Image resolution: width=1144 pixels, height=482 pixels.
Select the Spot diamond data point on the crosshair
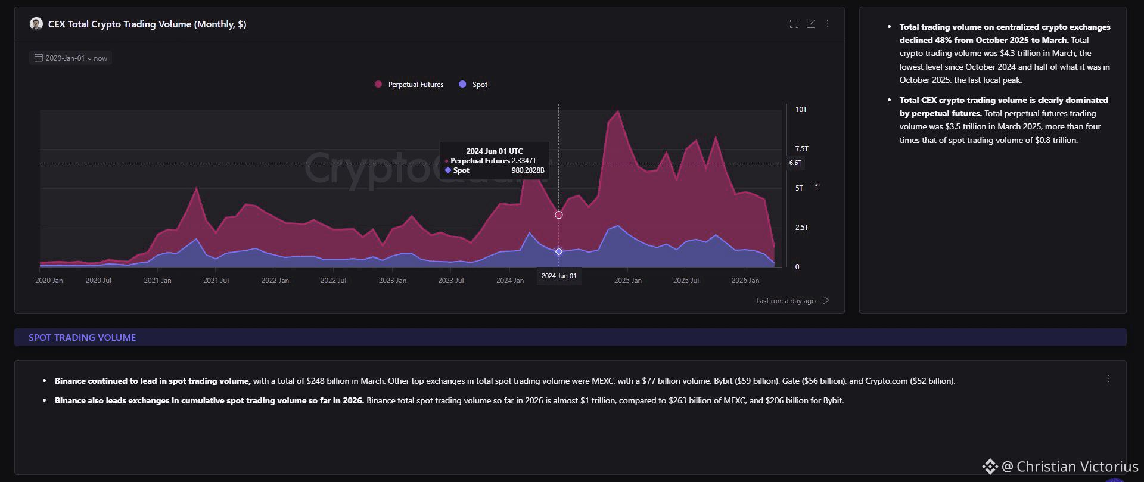pos(559,251)
